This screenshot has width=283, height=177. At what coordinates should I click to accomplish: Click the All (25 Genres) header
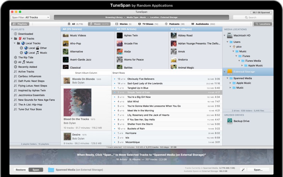[x=87, y=29]
